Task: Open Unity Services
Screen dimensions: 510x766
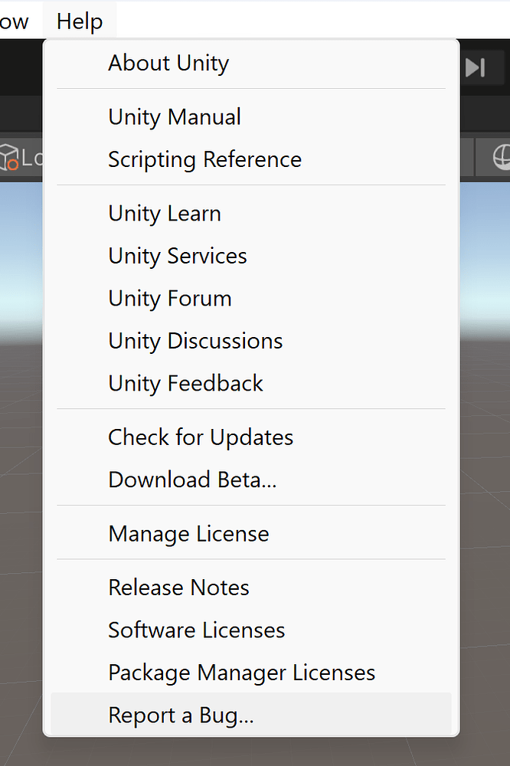Action: coord(177,256)
